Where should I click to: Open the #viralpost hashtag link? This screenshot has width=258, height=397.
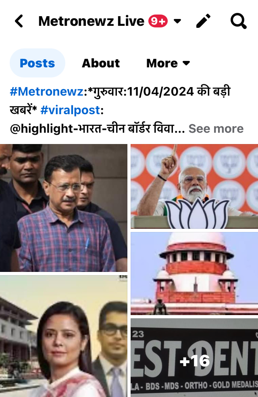[70, 110]
